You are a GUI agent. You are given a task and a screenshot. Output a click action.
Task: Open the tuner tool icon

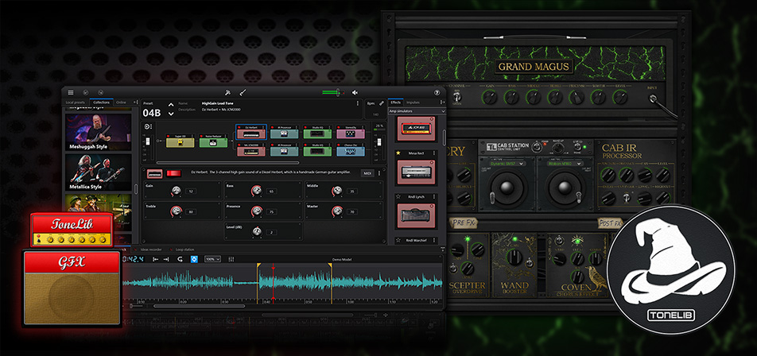coord(228,93)
